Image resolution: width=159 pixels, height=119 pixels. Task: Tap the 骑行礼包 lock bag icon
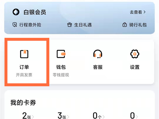(125, 25)
